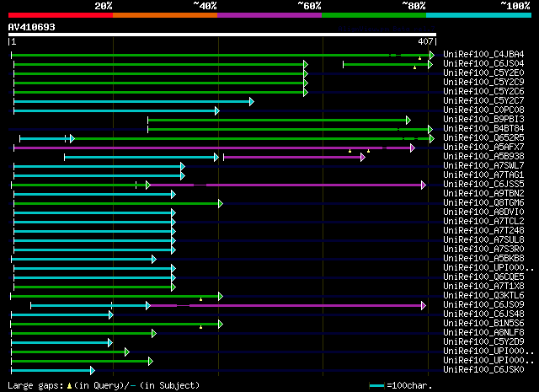Click the green alignment bar for Q8TGM6
Viewport: 539px width, 392px height.
tap(116, 204)
